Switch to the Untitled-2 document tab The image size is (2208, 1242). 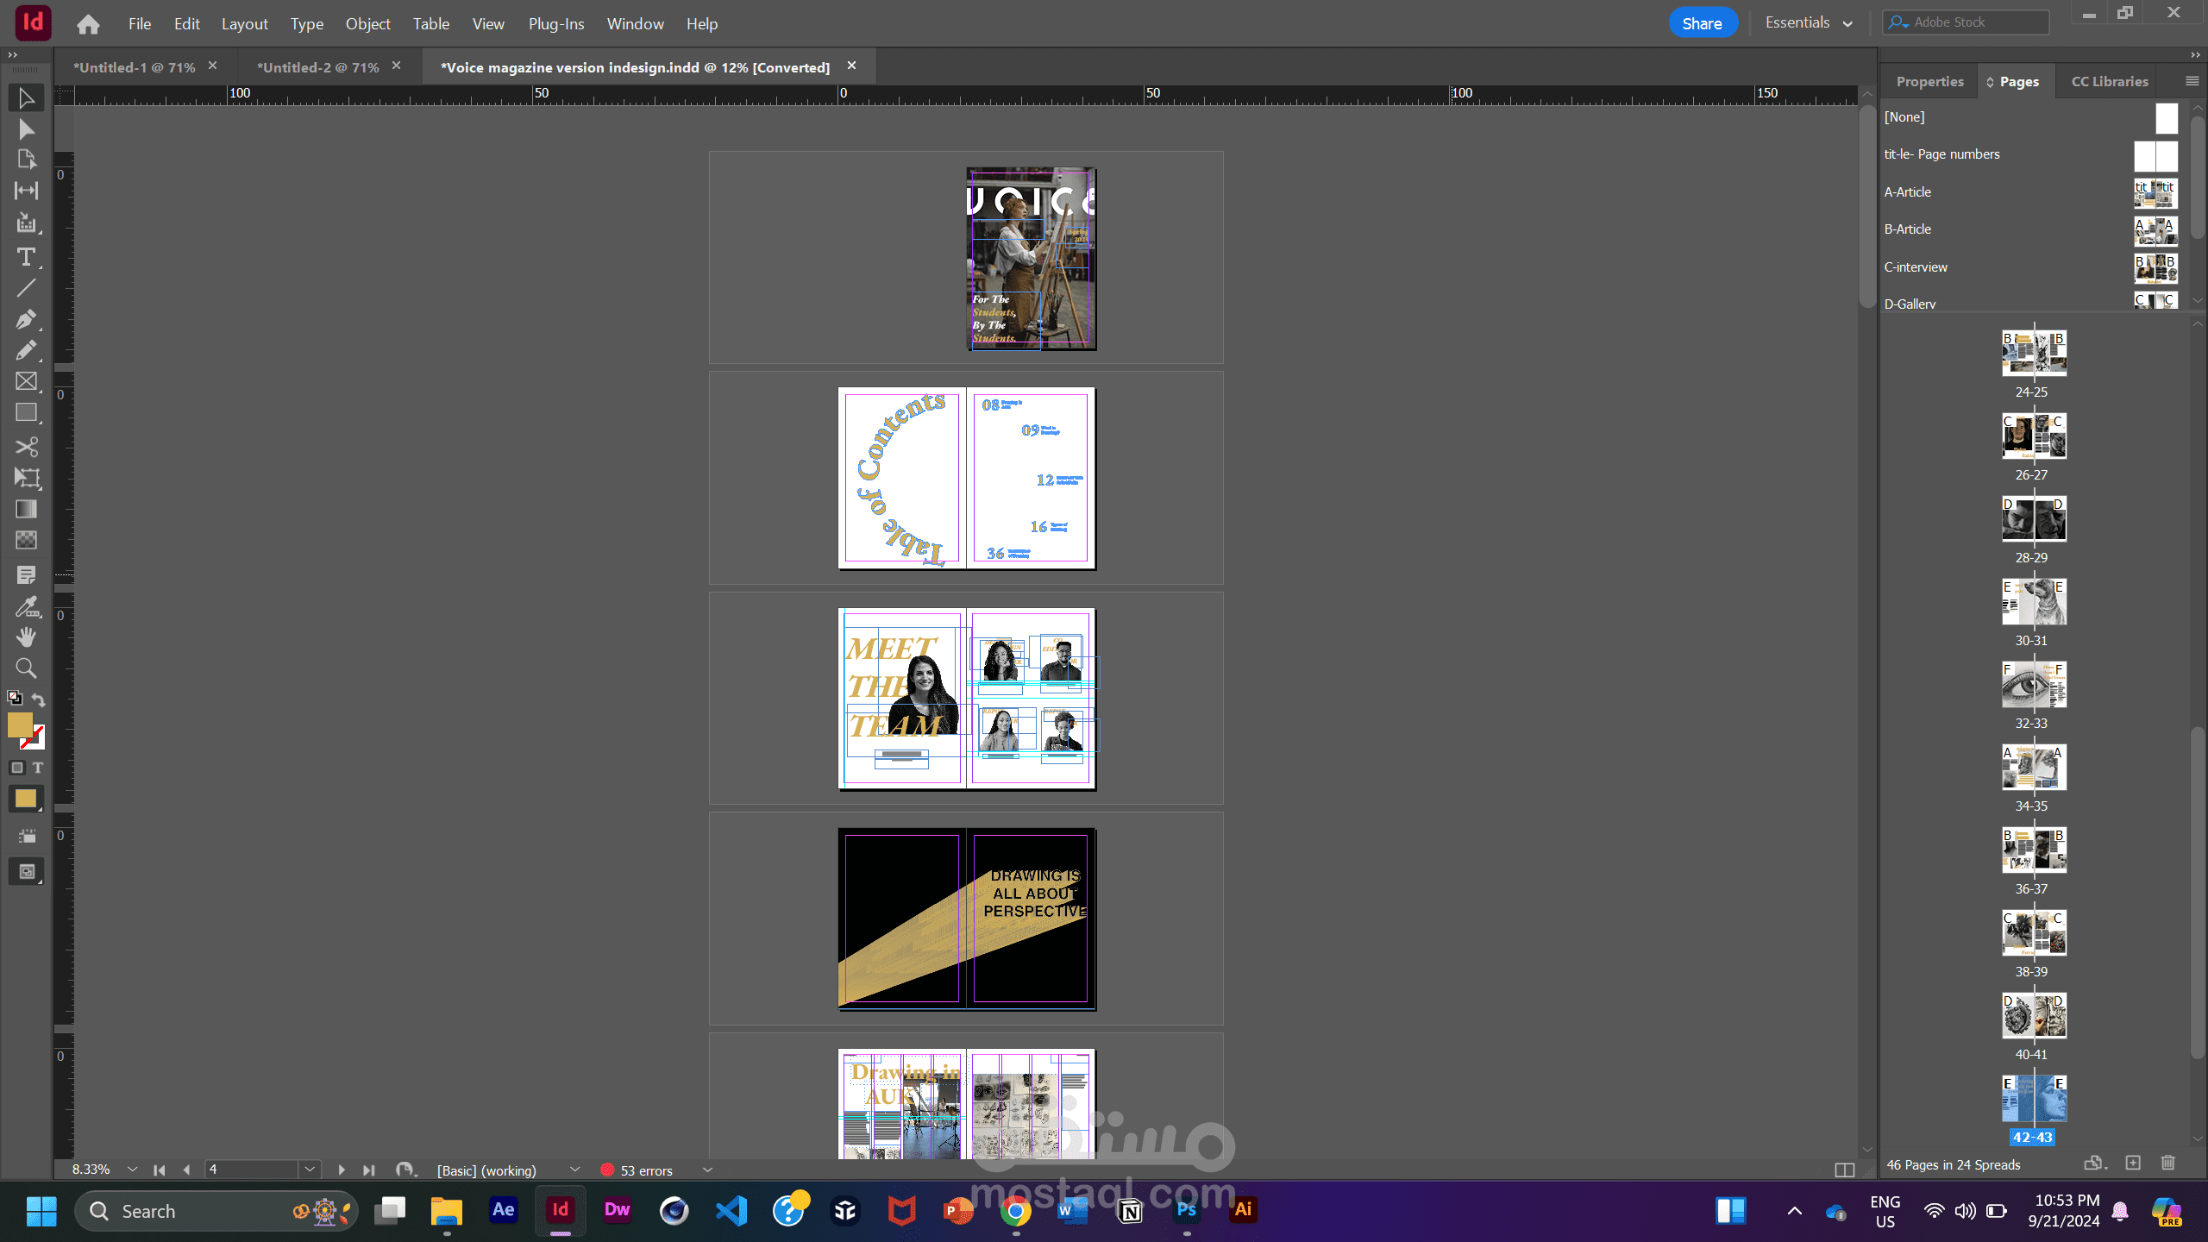click(x=317, y=67)
